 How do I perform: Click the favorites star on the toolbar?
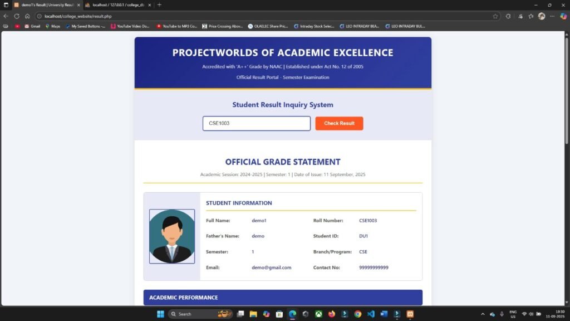point(531,16)
